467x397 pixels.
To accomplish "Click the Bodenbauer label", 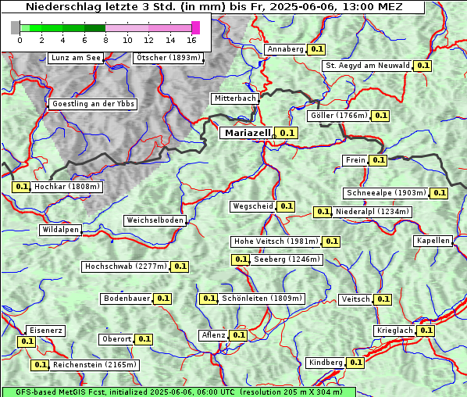I will click(x=127, y=299).
